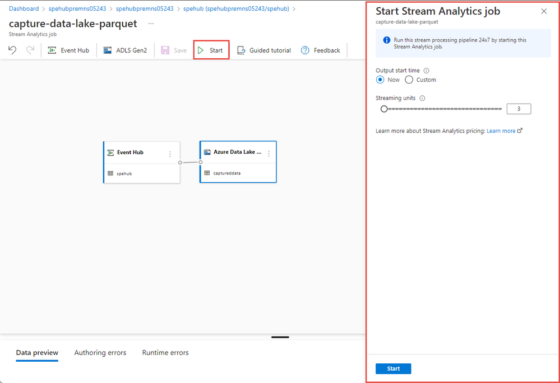Add ADLS Gen2 output from the toolbar
This screenshot has width=560, height=383.
click(125, 50)
